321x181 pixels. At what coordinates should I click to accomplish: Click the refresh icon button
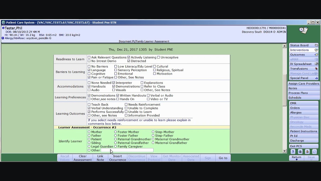[x=314, y=152]
